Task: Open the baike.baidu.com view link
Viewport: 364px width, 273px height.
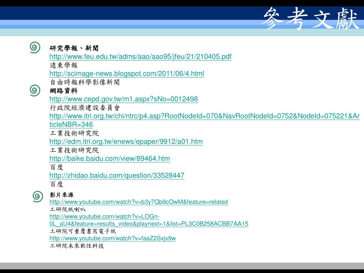Action: 109,159
